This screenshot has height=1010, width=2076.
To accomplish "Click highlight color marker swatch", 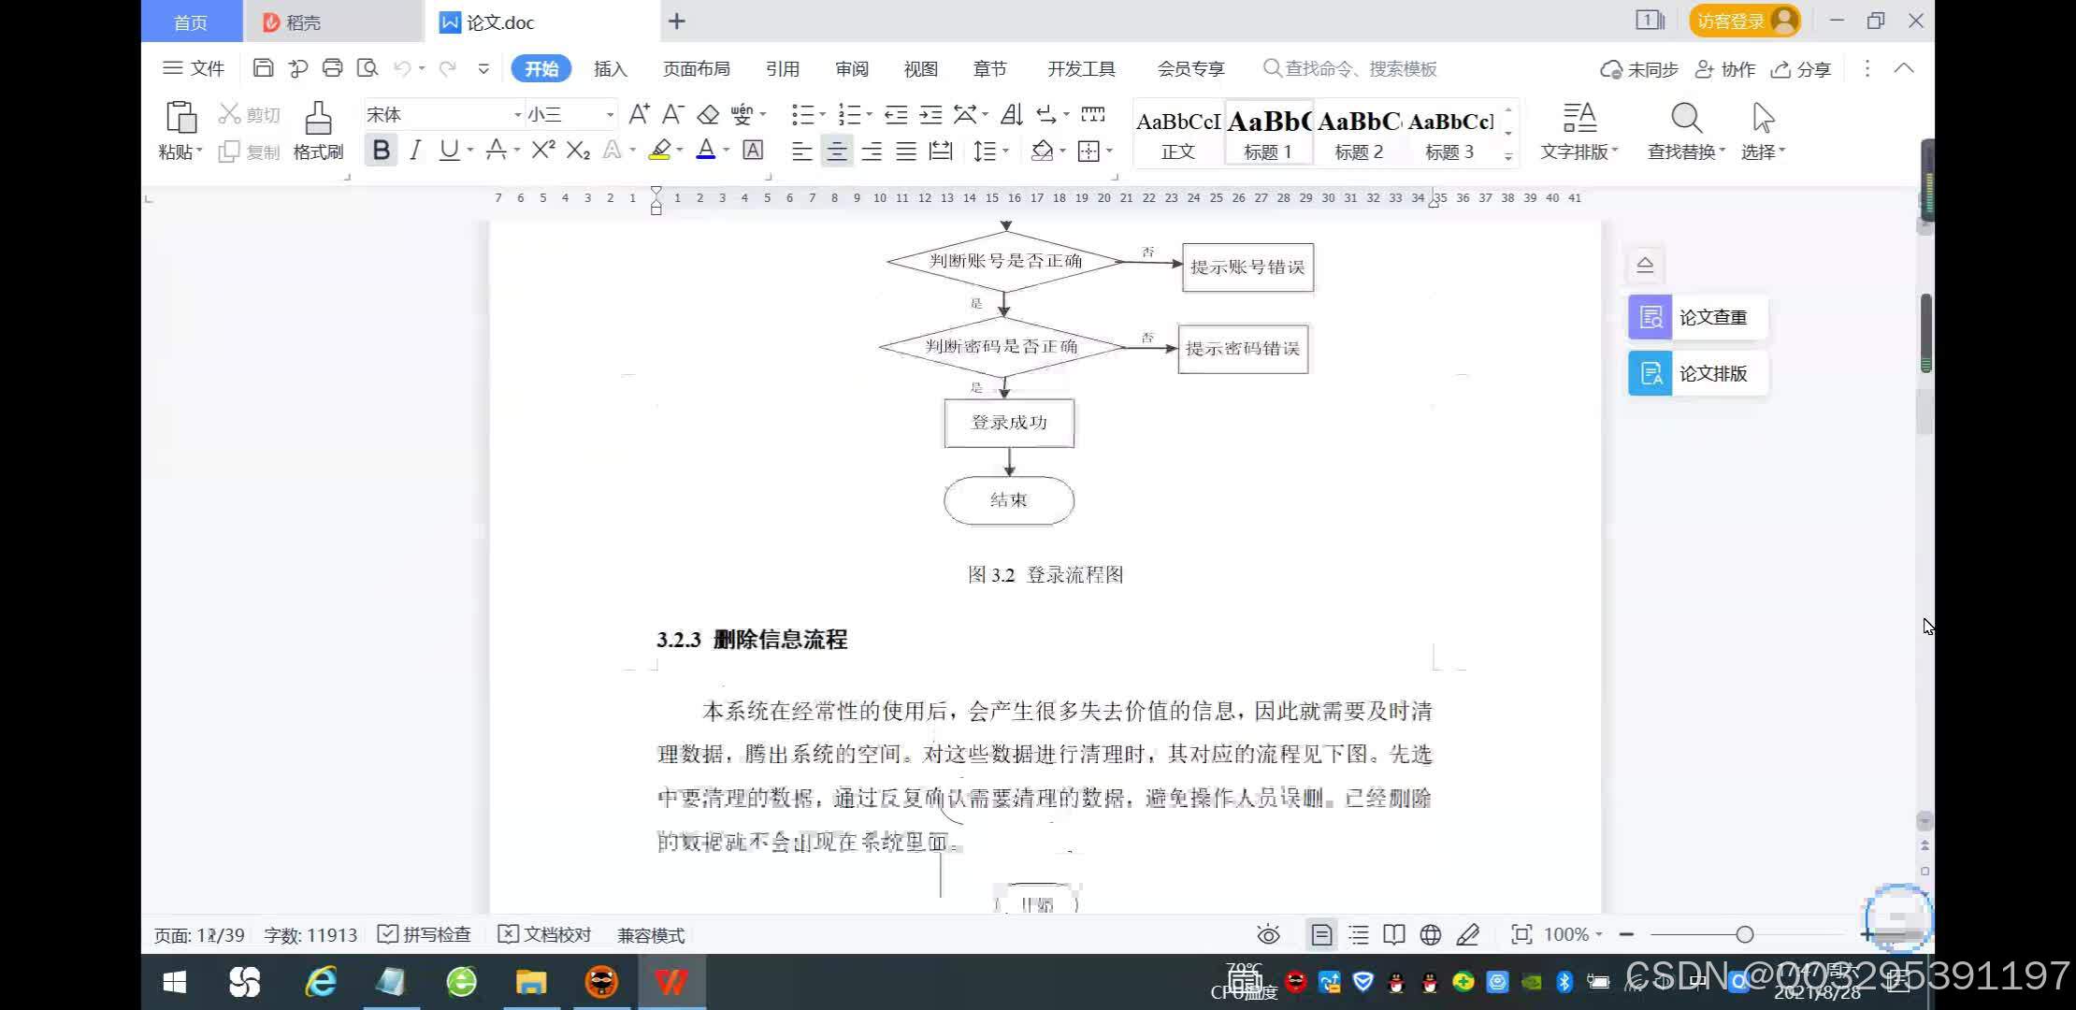I will [x=660, y=150].
